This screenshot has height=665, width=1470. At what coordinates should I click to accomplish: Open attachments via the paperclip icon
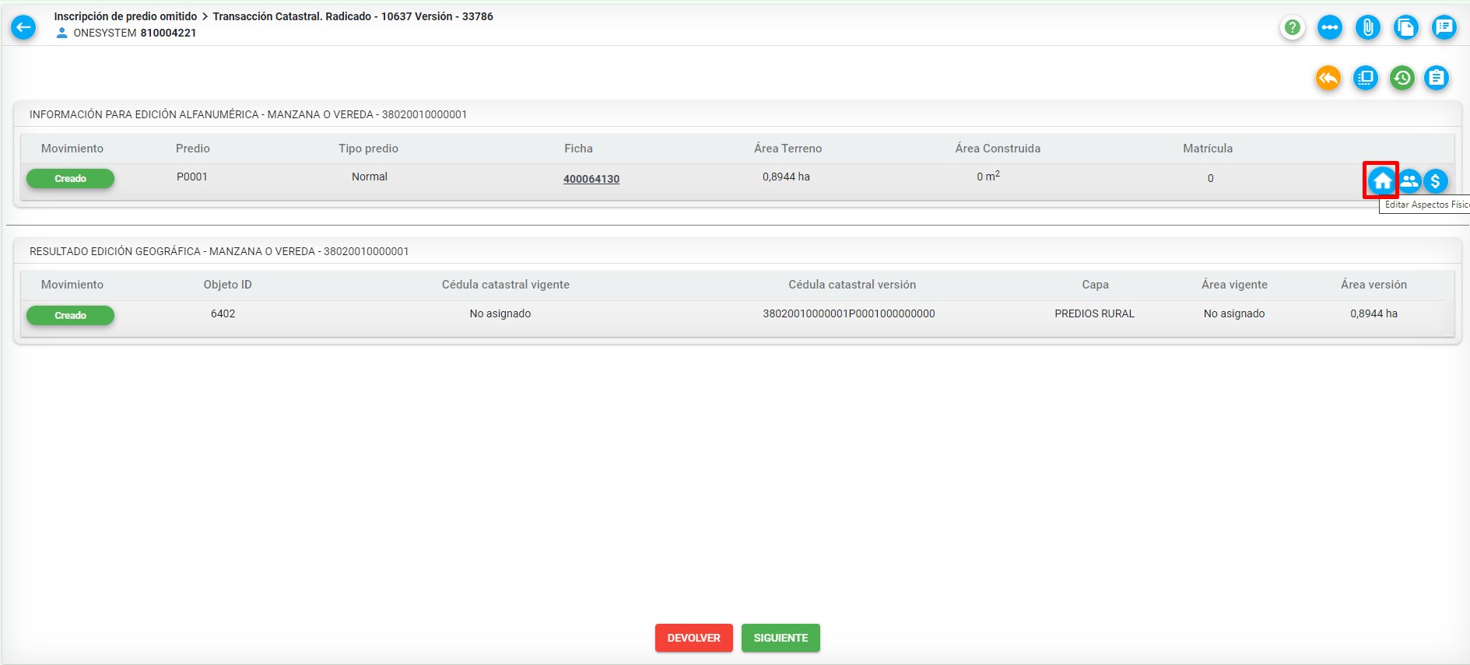coord(1367,28)
